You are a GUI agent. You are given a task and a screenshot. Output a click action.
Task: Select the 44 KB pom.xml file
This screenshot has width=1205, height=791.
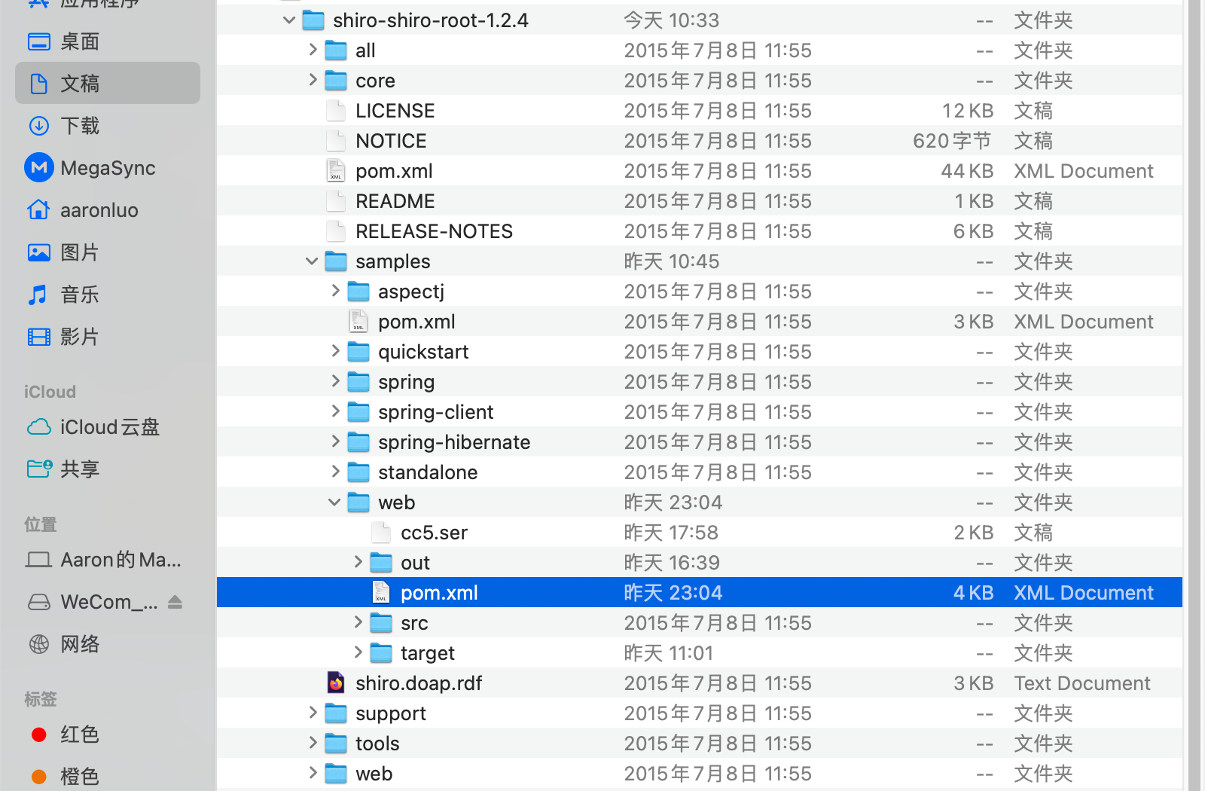pyautogui.click(x=700, y=170)
